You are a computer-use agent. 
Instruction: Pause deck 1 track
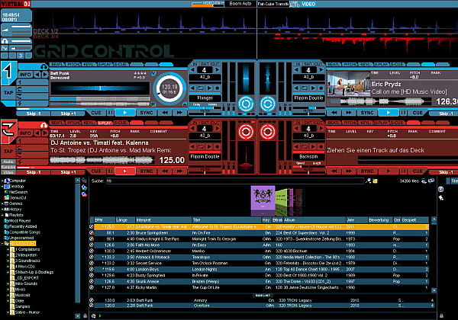110,113
